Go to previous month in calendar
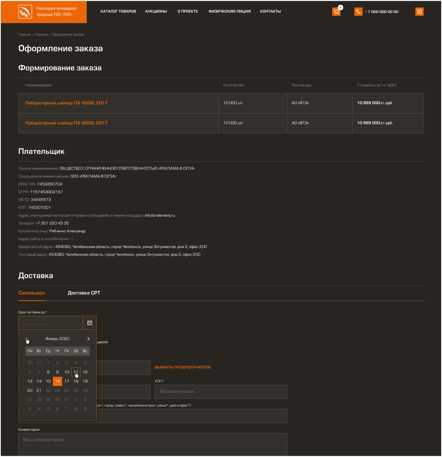Screen dimensions: 442x457 point(27,339)
